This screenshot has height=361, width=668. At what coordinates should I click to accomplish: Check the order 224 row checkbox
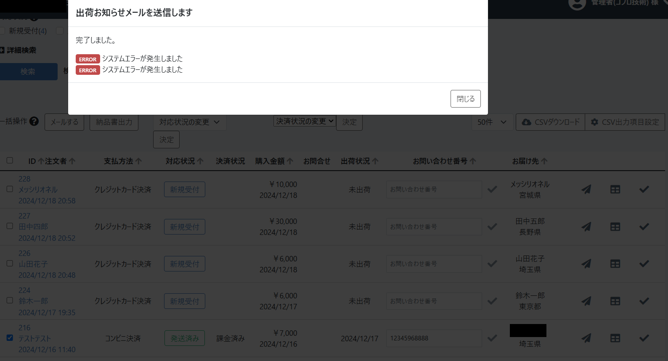click(10, 300)
